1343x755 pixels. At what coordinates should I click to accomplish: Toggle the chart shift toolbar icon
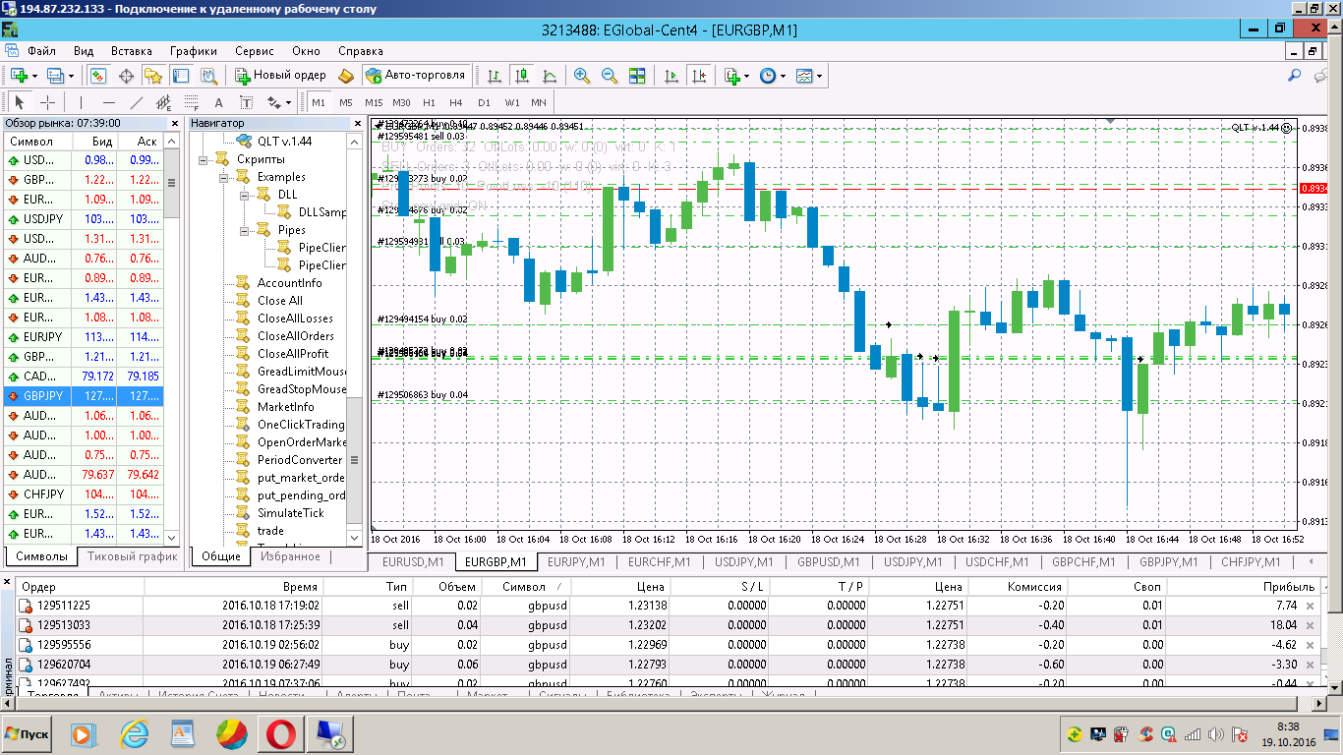(x=699, y=76)
